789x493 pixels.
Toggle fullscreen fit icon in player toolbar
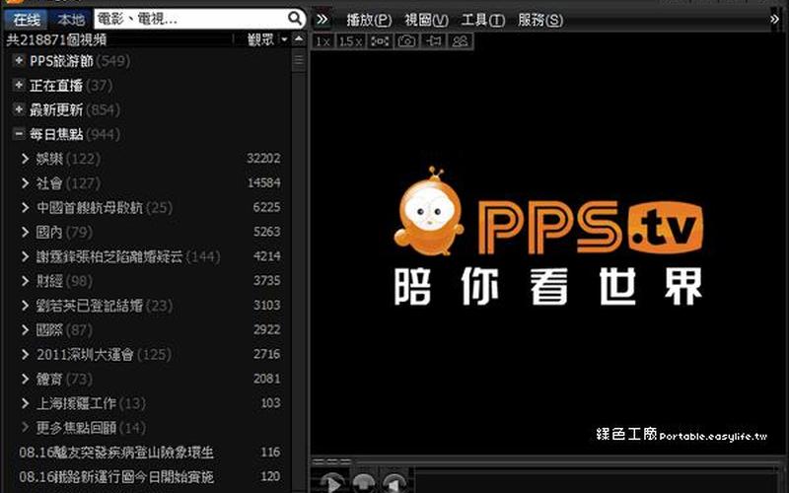click(x=380, y=41)
